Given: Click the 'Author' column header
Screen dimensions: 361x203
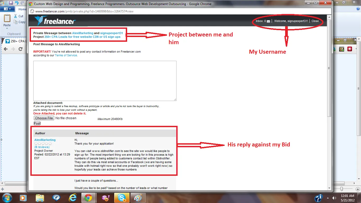Looking at the screenshot, I should (x=40, y=133).
